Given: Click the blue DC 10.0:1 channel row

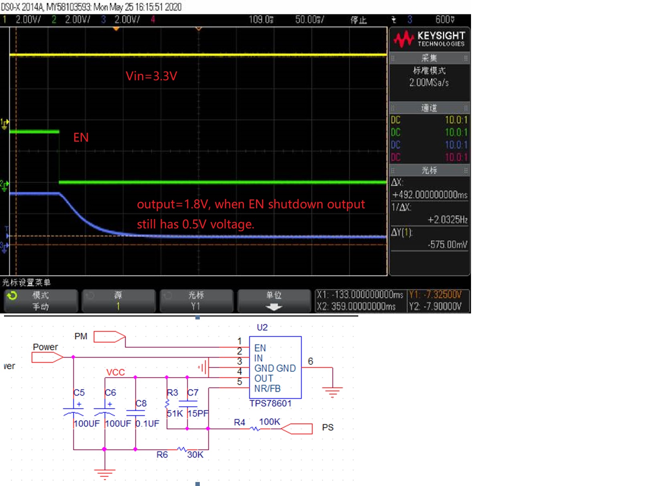Looking at the screenshot, I should point(429,144).
